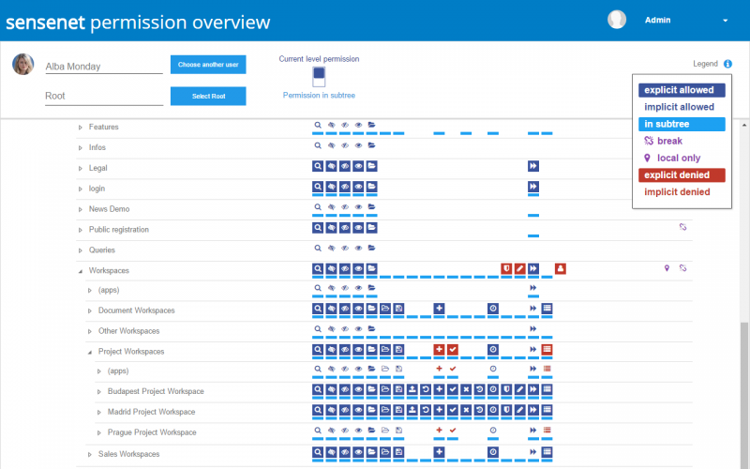Expand the Infos tree node
This screenshot has width=750, height=469.
point(81,148)
